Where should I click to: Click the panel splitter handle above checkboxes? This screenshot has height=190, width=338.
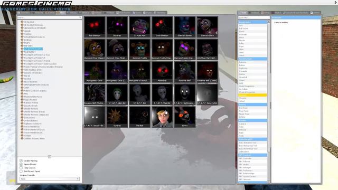tap(50, 157)
